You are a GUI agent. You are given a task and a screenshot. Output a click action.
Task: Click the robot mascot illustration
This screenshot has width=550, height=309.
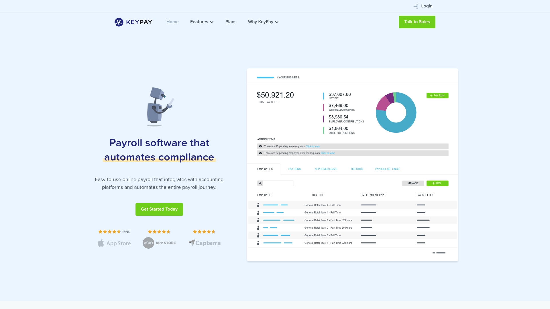tap(160, 107)
